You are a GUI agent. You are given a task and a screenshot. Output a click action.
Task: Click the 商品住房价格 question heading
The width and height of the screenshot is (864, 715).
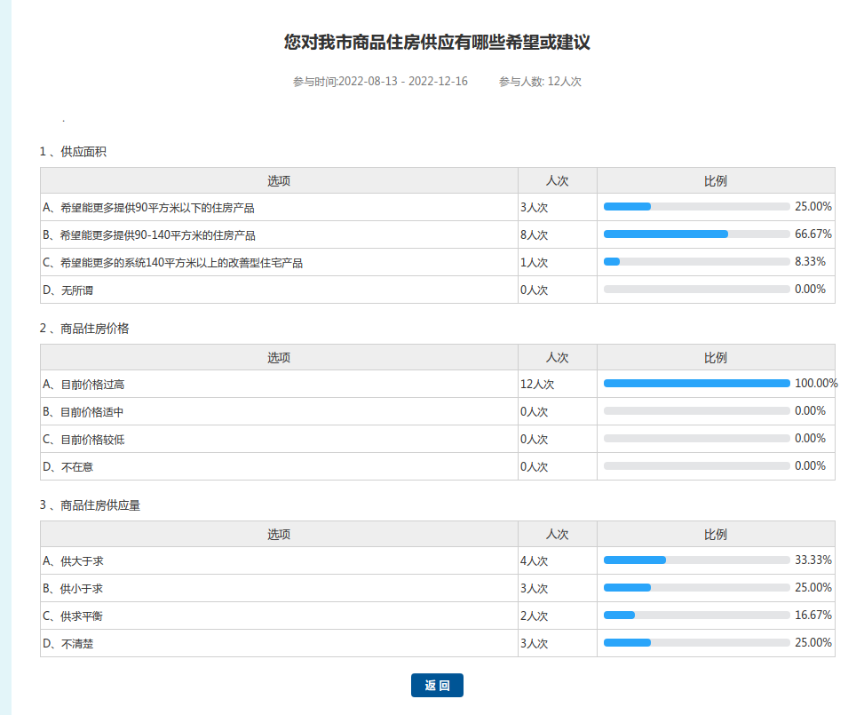tap(94, 329)
